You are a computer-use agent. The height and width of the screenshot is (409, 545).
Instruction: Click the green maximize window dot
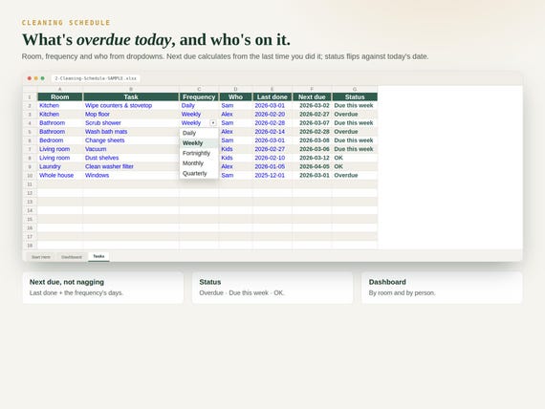(x=42, y=78)
